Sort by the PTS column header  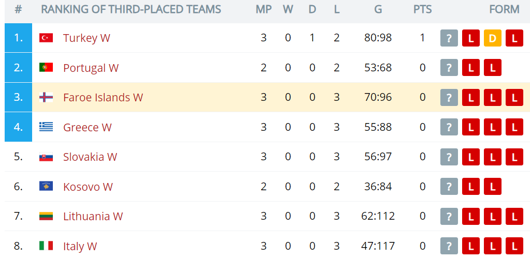click(x=423, y=9)
